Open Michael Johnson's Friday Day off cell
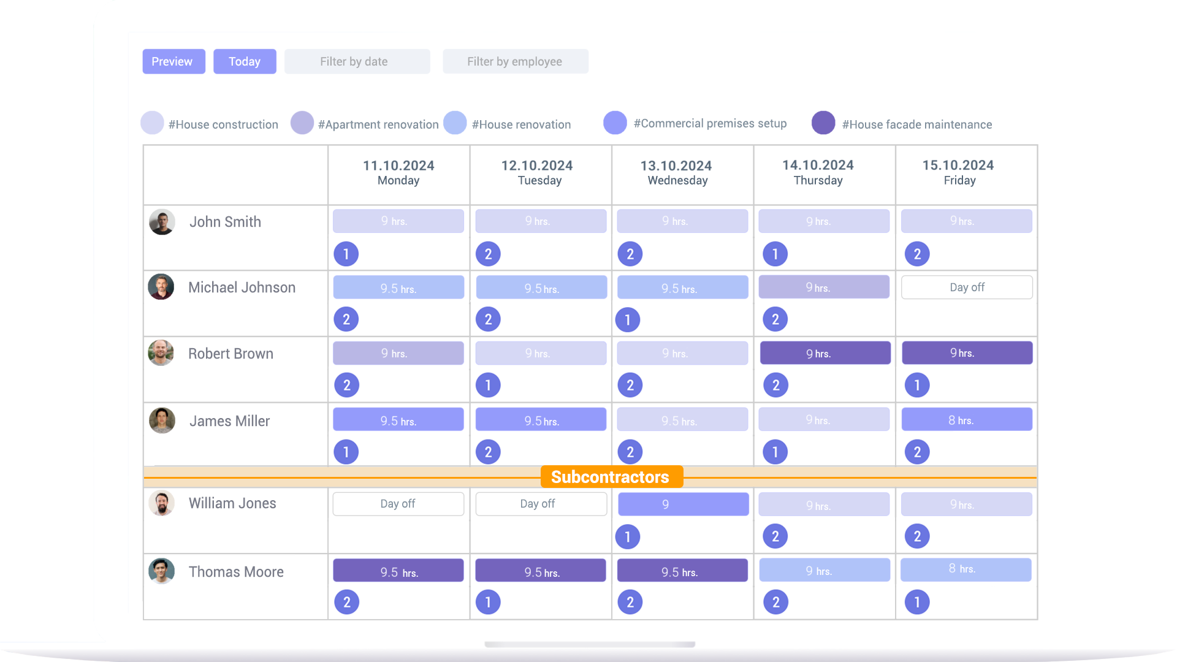The image size is (1177, 662). [967, 287]
